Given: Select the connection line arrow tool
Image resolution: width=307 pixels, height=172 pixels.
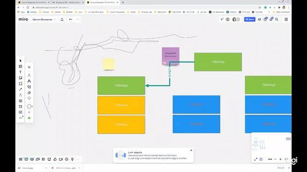Looking at the screenshot, I should click(21, 89).
